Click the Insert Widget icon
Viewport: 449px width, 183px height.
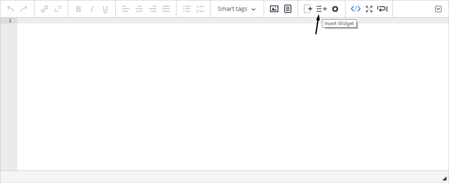322,9
